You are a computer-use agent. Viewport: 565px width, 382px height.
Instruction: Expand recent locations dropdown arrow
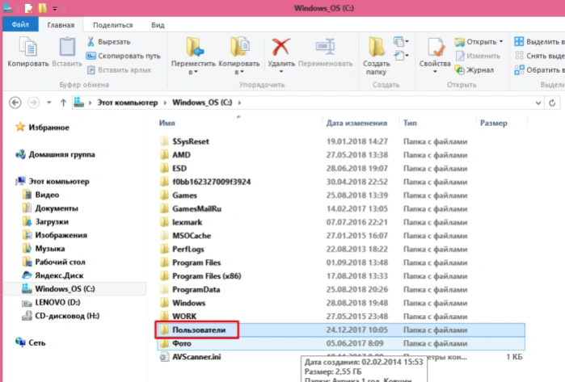[49, 103]
